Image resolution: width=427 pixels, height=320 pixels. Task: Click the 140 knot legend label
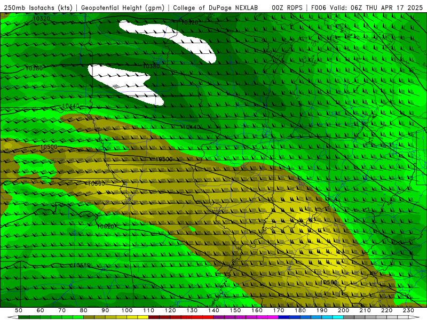[x=214, y=310]
